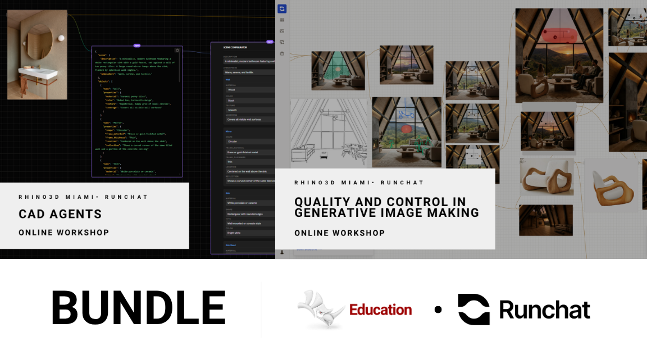Select the dark attic interior thumbnail
The width and height of the screenshot is (647, 364).
[x=546, y=220]
